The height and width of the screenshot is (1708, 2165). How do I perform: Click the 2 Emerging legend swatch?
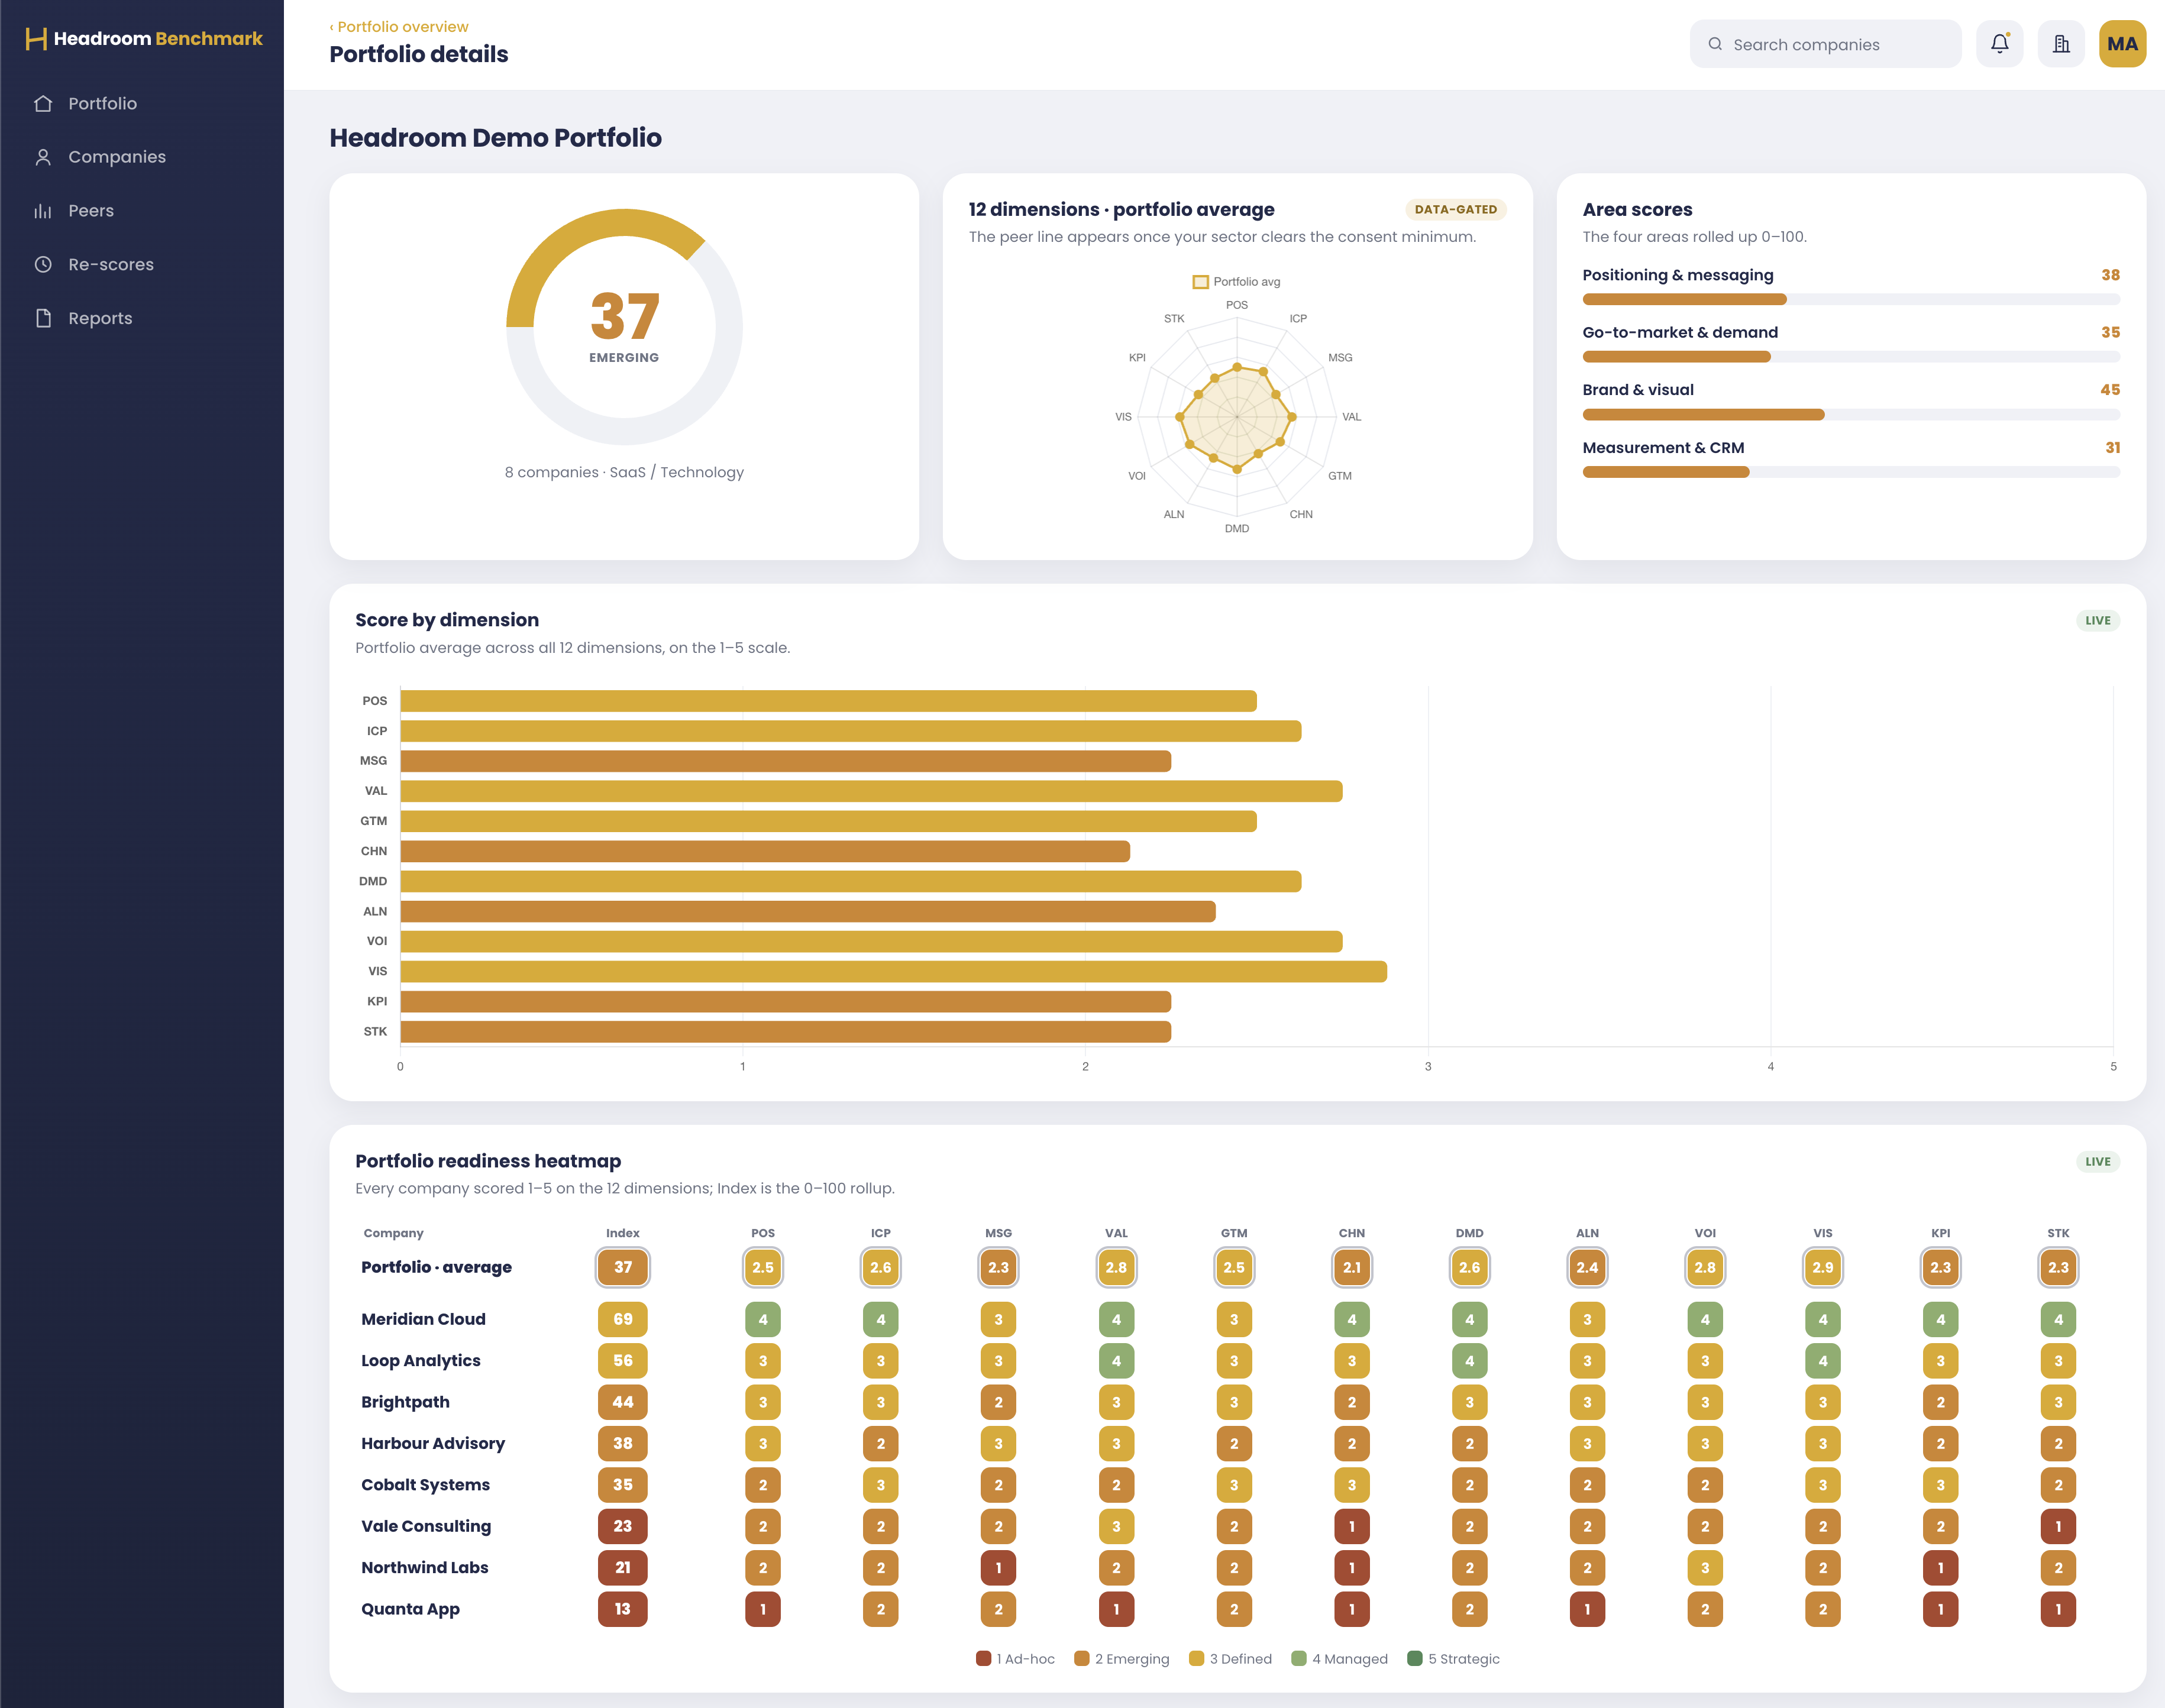point(1081,1659)
